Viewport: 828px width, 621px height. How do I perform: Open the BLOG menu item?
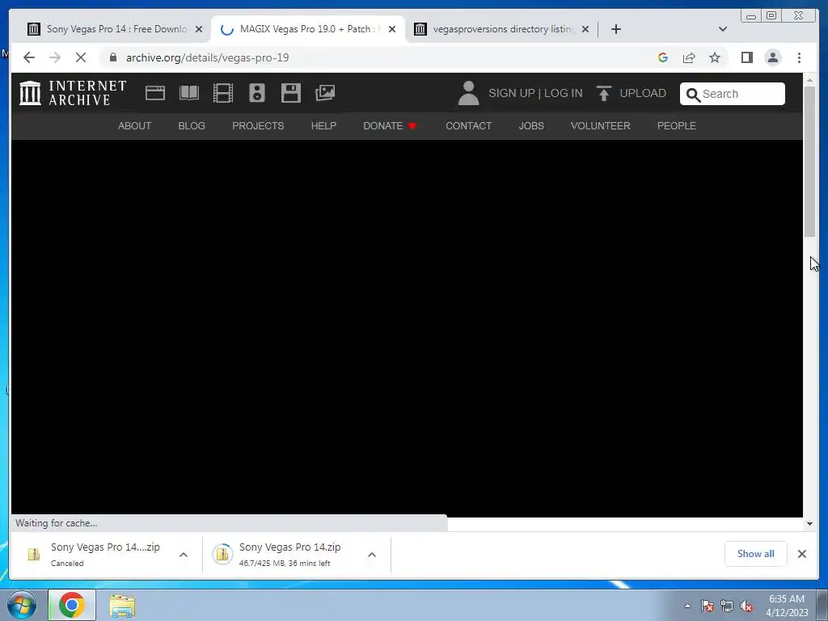pos(192,125)
